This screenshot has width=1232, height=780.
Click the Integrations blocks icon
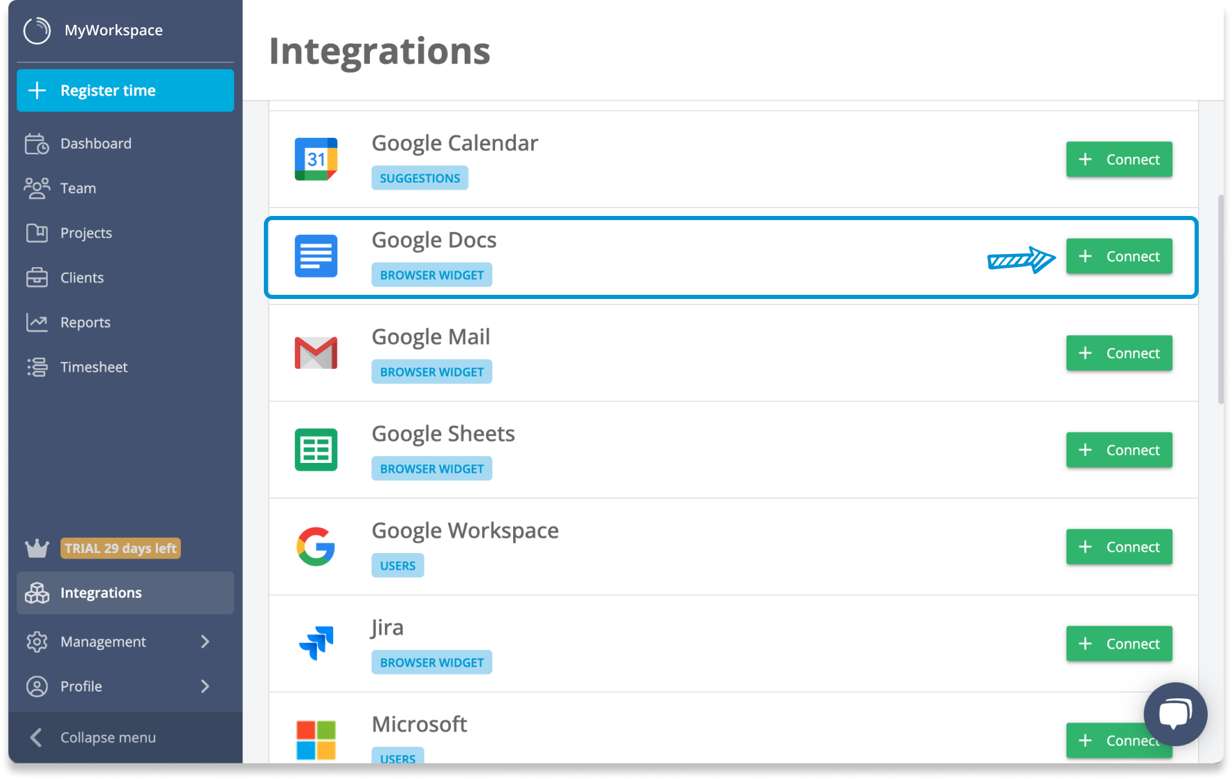click(37, 593)
